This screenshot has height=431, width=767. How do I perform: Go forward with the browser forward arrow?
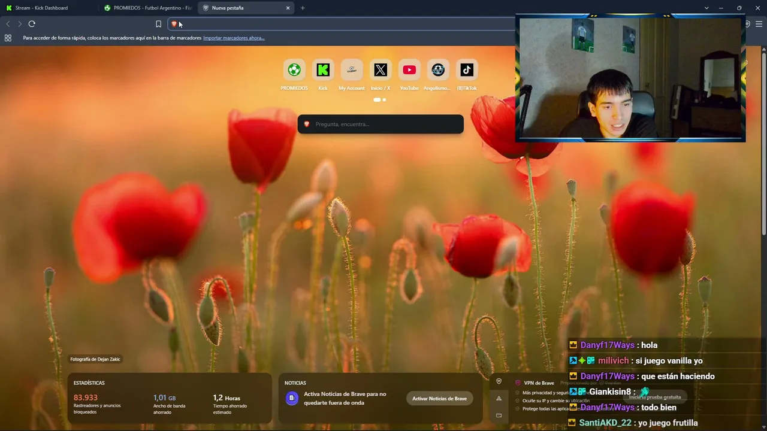(x=20, y=24)
